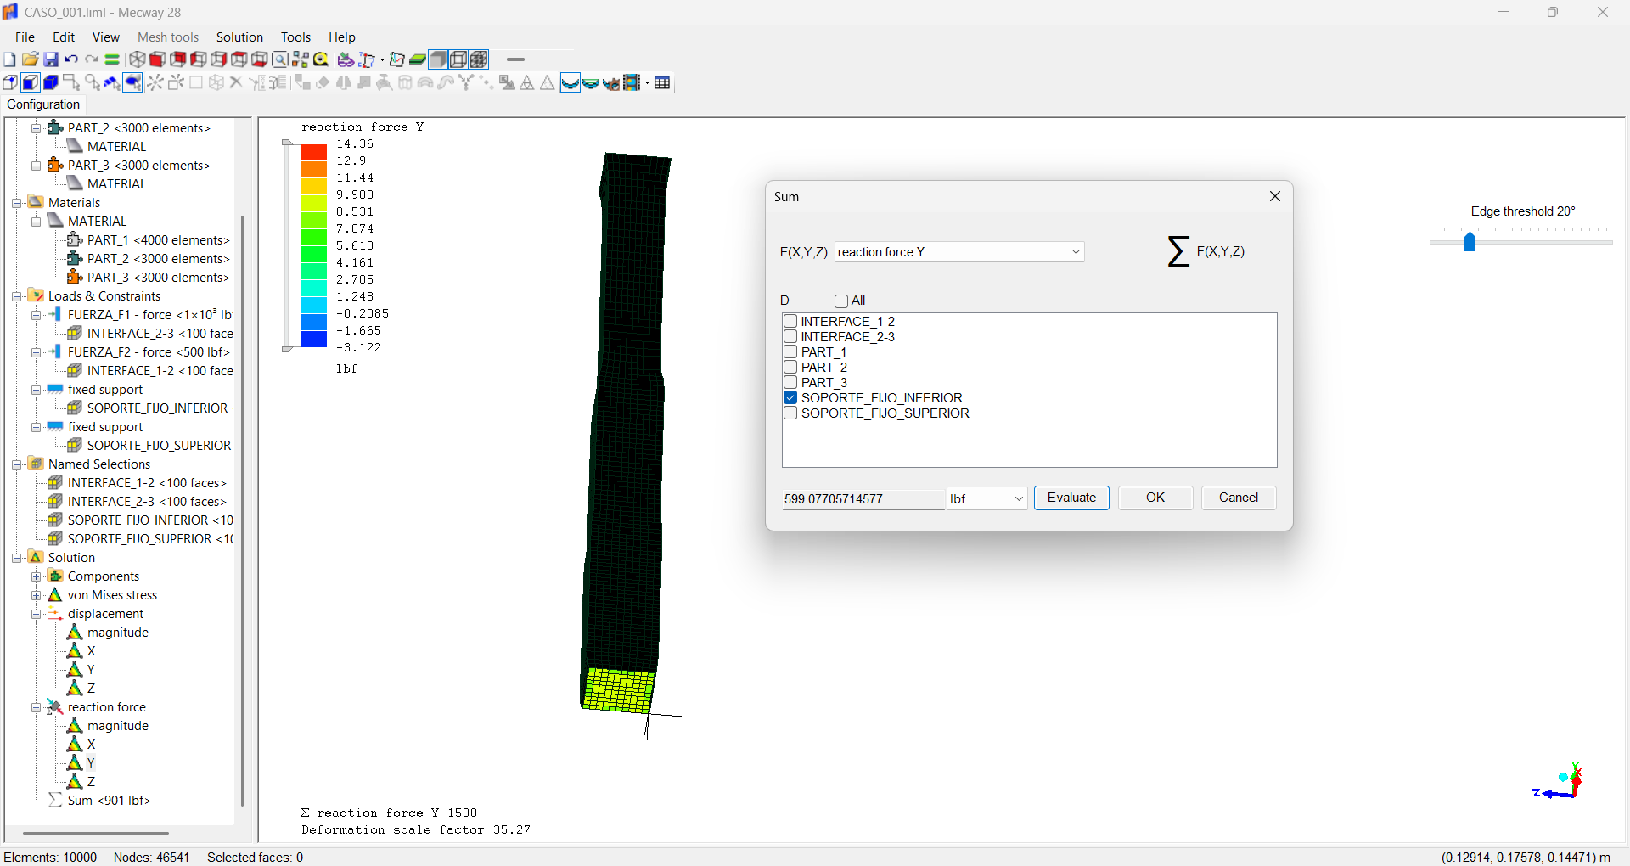This screenshot has height=866, width=1630.
Task: Toggle deformed view blue curve icon
Action: coord(570,82)
